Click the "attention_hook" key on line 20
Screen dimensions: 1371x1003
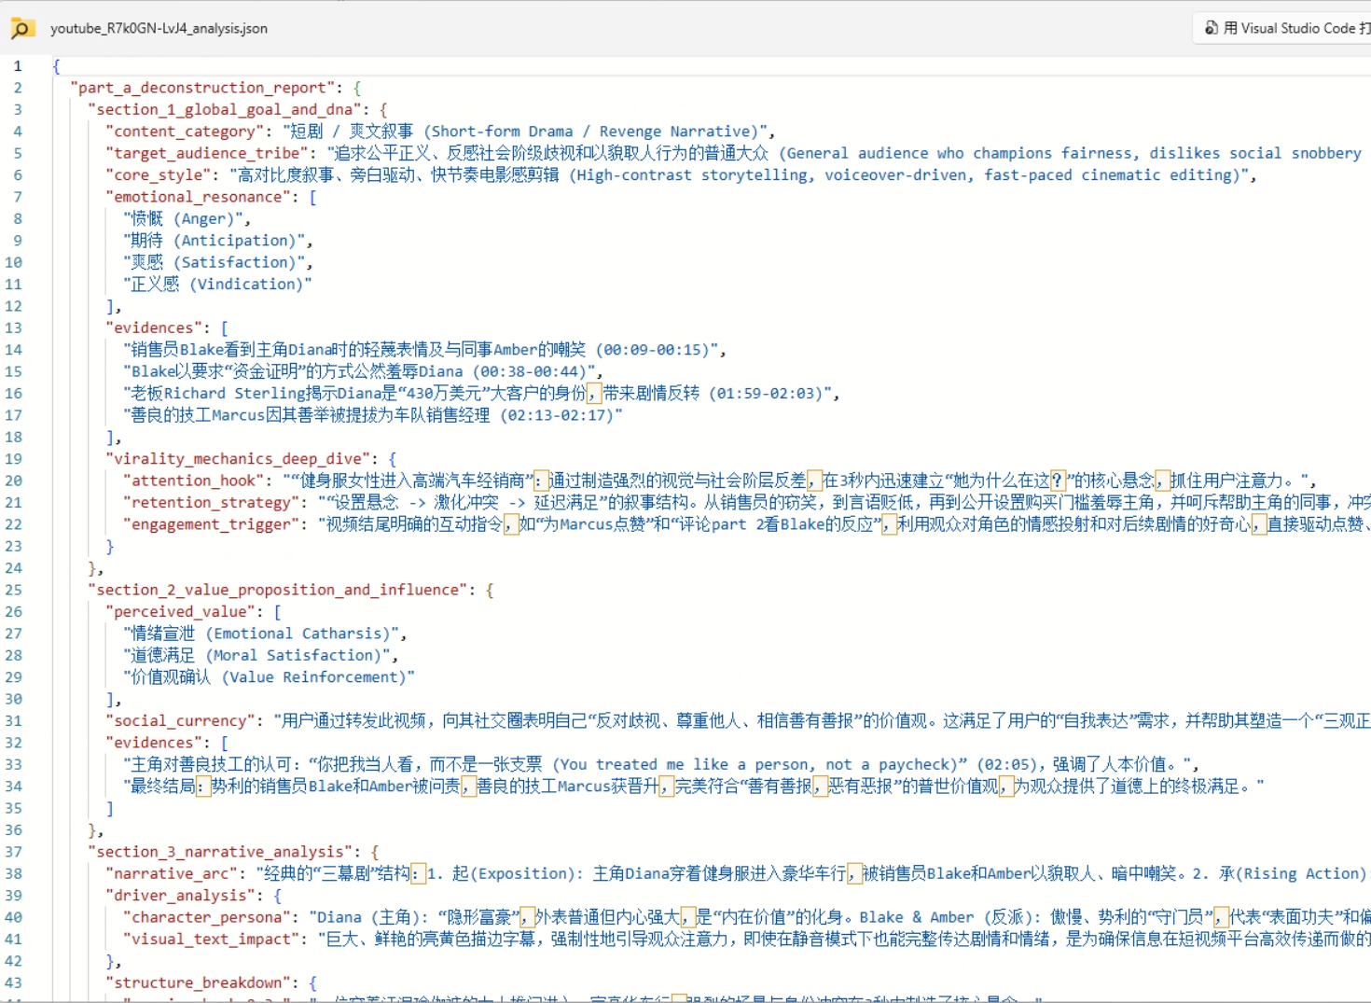pos(194,481)
